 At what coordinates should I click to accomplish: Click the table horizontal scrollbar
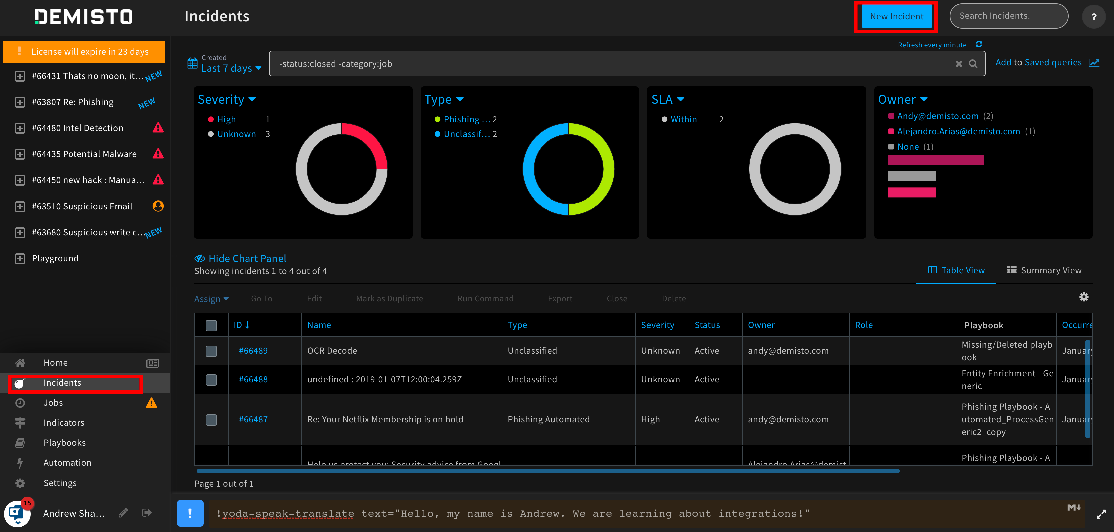[548, 471]
